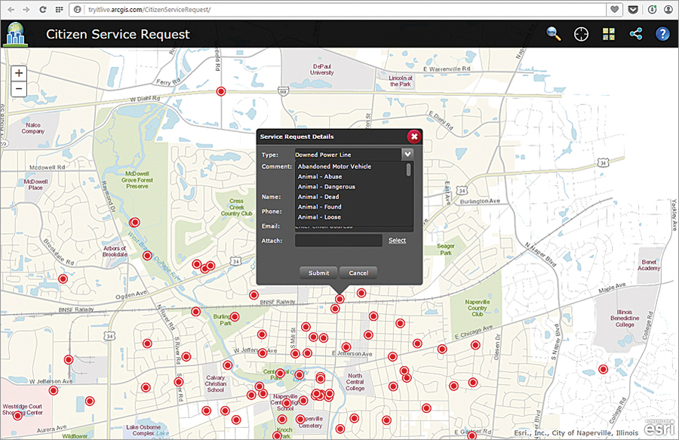This screenshot has width=679, height=440.
Task: Click the Citizen Service Request app logo
Action: [x=16, y=34]
